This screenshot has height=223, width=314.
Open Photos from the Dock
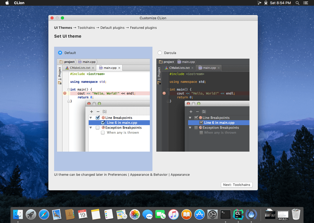(x=135, y=214)
